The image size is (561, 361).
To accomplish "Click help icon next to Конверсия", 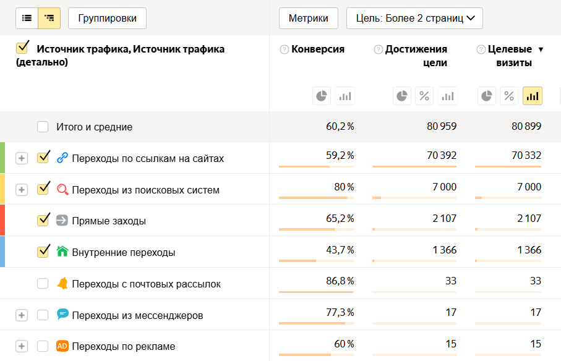I will [x=285, y=49].
